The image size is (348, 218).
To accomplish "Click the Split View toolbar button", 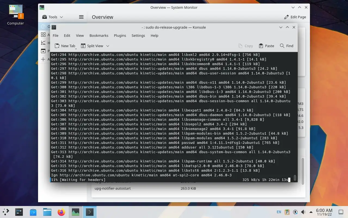I will [x=92, y=46].
